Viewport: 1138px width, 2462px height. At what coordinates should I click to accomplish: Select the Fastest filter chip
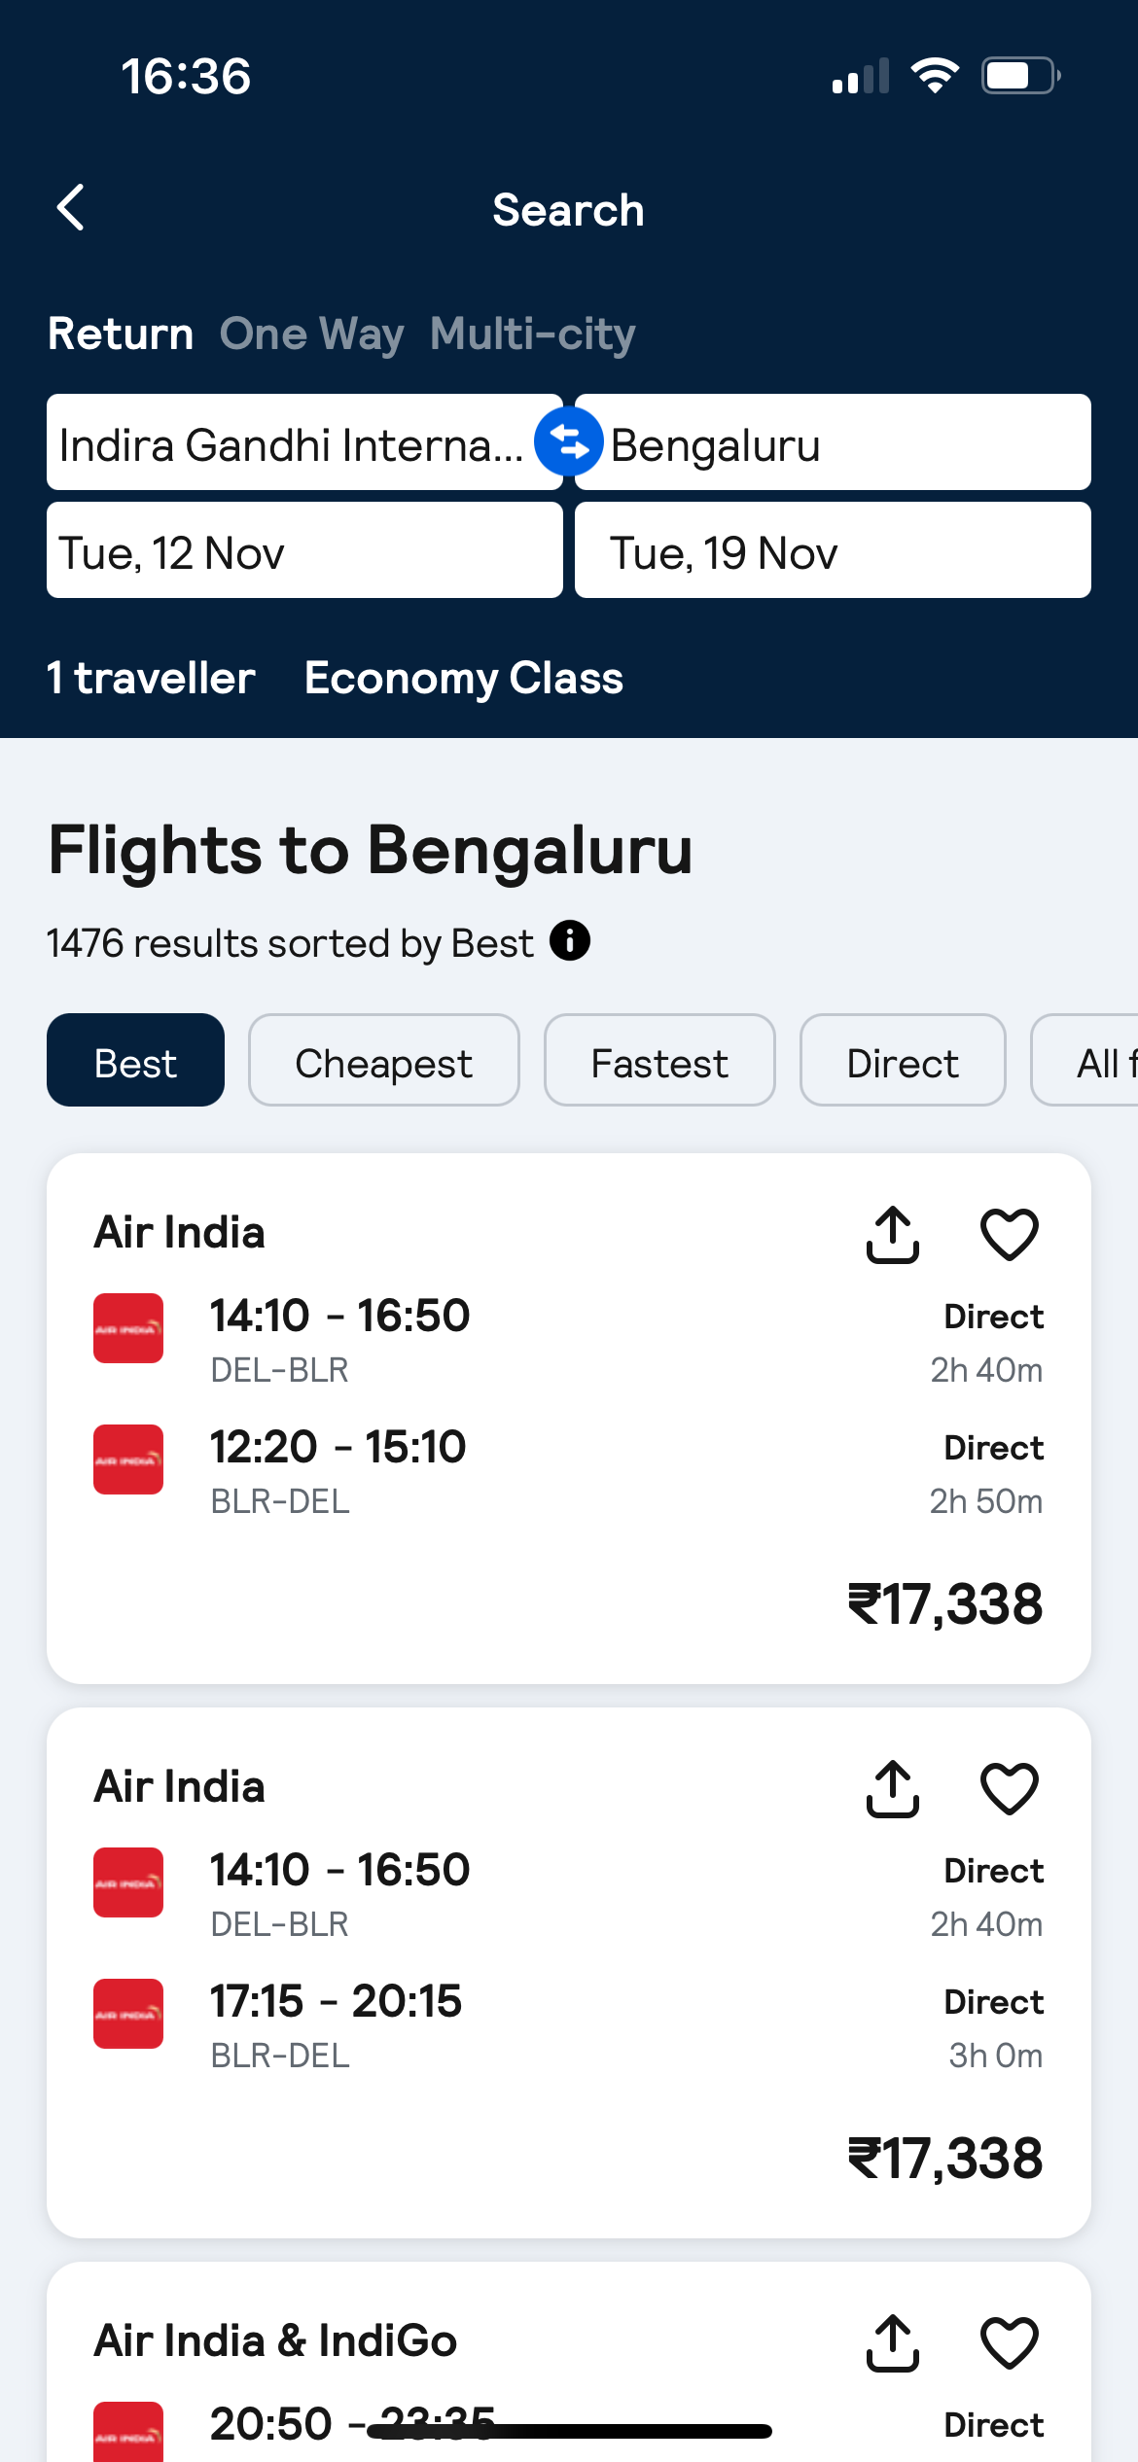point(658,1060)
